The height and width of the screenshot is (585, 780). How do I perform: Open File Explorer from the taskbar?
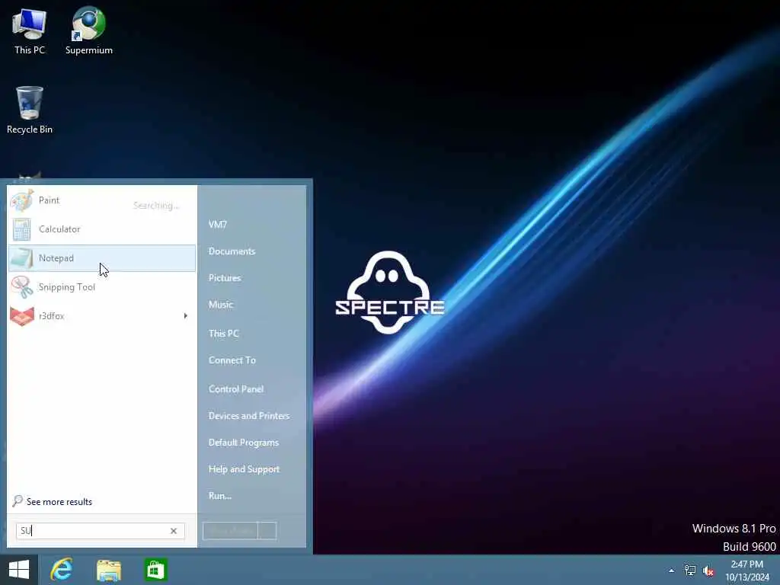(x=109, y=570)
